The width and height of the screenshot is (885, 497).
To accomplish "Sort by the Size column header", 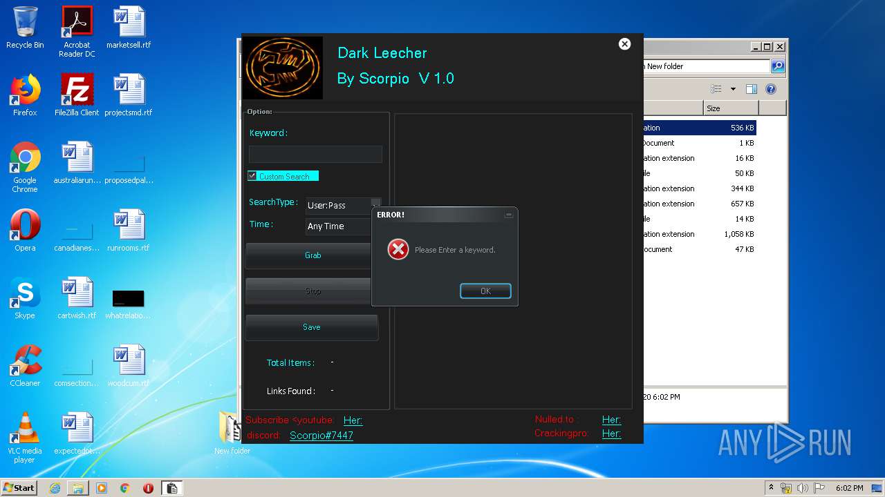I will point(731,108).
